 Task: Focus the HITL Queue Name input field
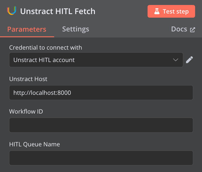(x=101, y=158)
